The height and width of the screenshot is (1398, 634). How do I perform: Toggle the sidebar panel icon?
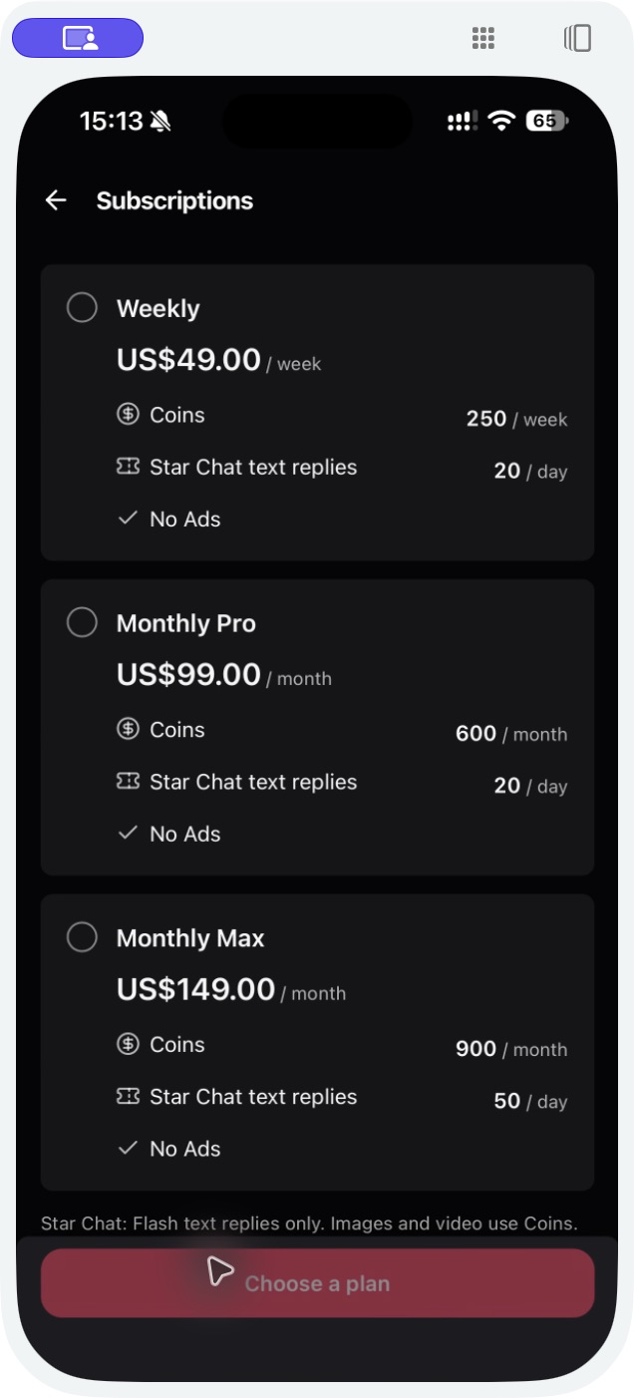(x=577, y=38)
